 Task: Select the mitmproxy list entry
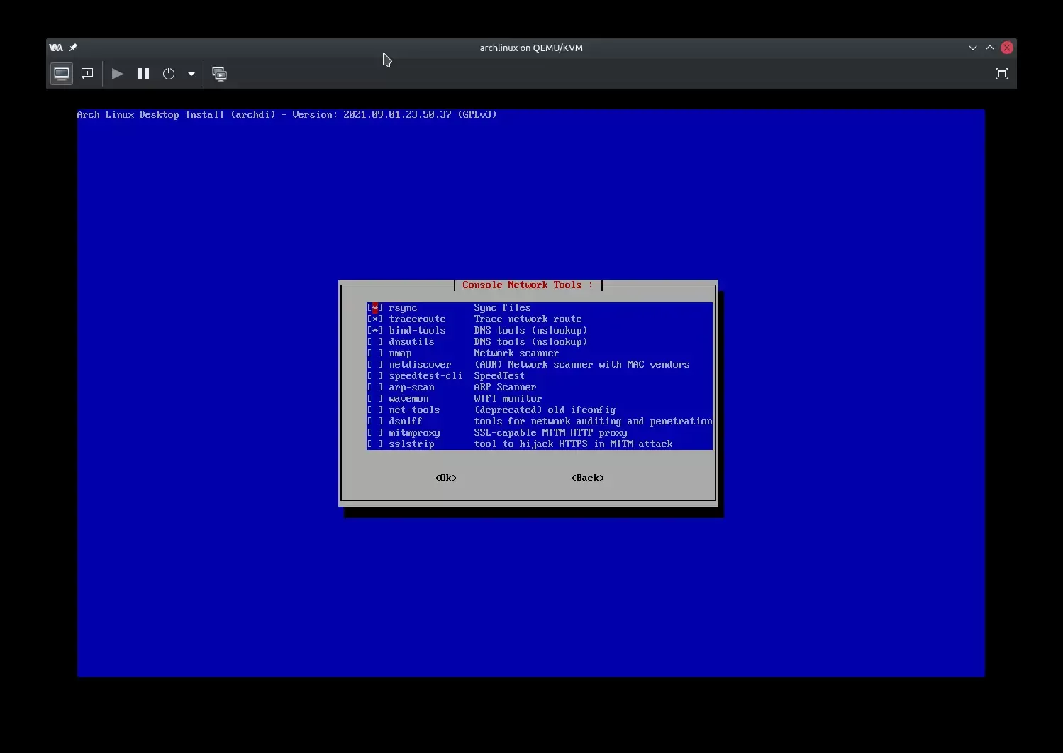pos(414,433)
